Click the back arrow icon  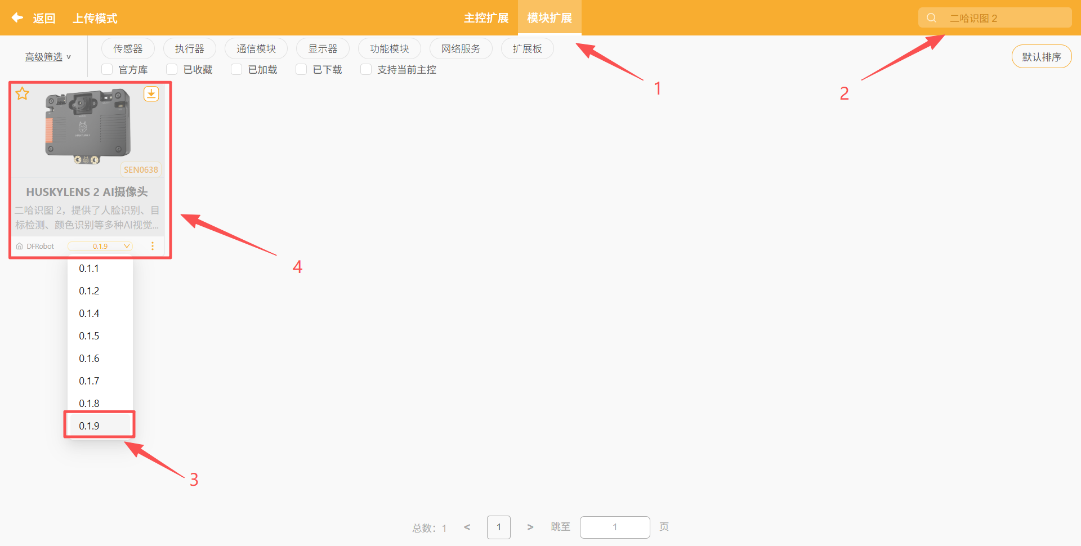[x=17, y=17]
